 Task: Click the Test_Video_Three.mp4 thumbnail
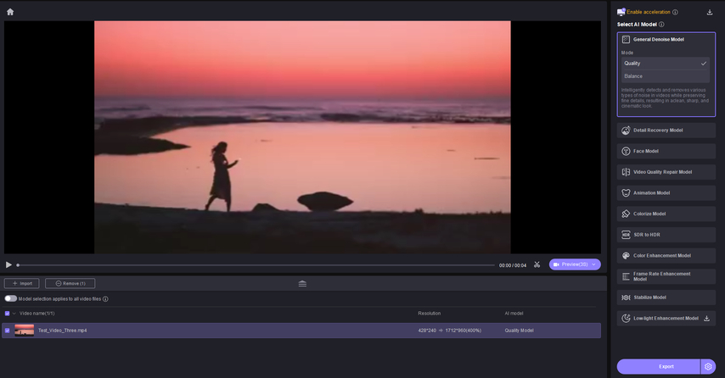25,331
